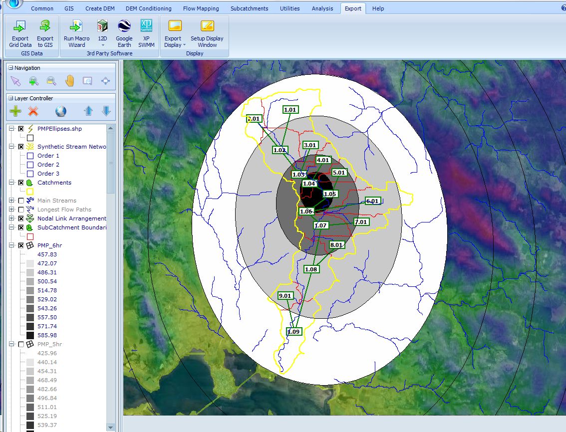Collapse the Catchments layer tree node
Viewport: 566px width, 432px height.
pos(12,183)
